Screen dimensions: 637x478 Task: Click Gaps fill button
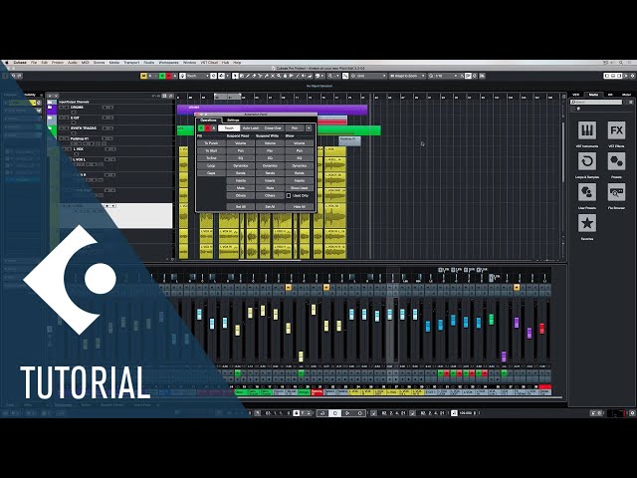click(211, 173)
